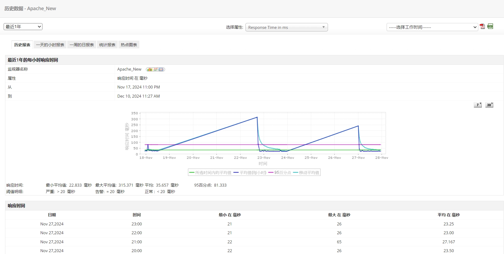Switch to 一周的日报表 tab

[82, 45]
